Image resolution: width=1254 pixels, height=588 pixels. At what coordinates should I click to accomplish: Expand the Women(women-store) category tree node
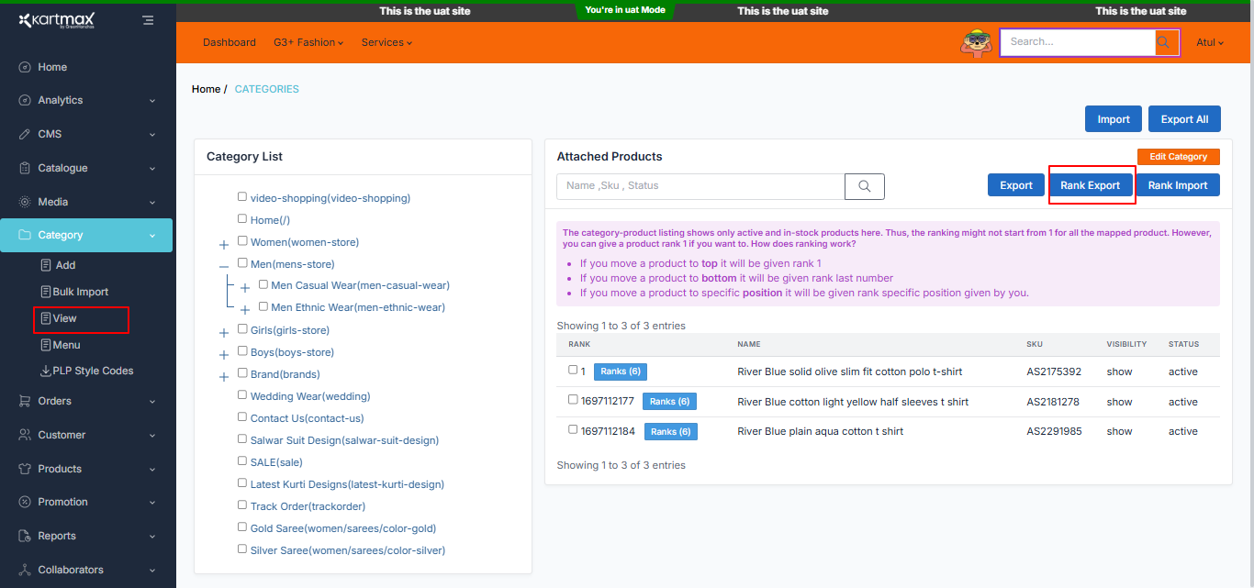224,245
